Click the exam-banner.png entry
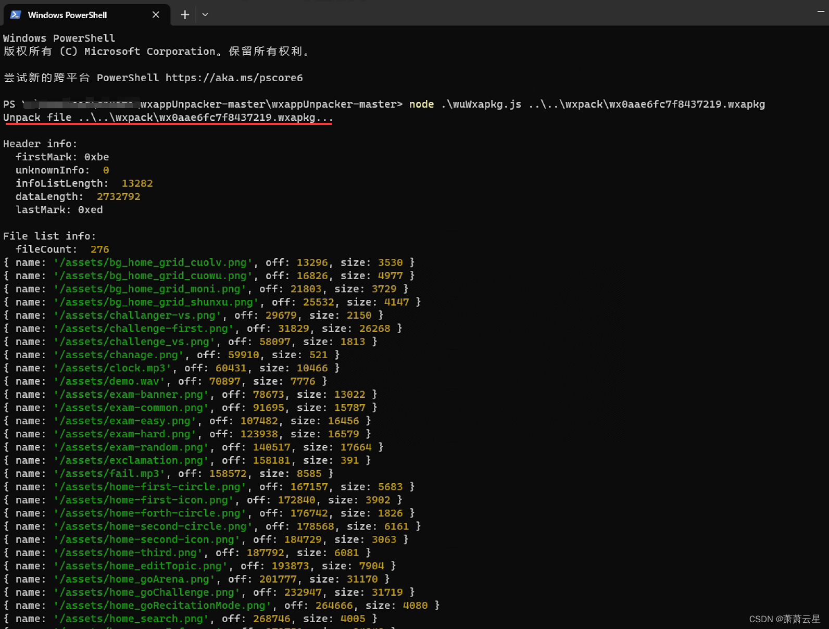This screenshot has height=629, width=829. (x=190, y=395)
